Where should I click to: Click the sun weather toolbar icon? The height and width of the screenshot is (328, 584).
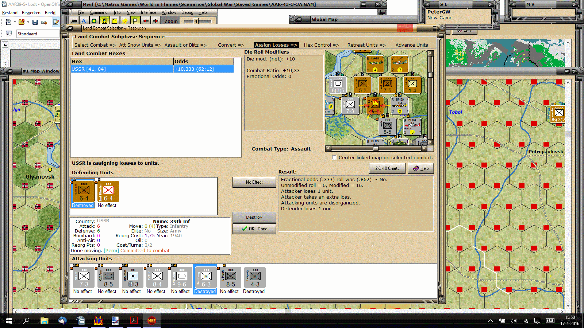point(125,21)
